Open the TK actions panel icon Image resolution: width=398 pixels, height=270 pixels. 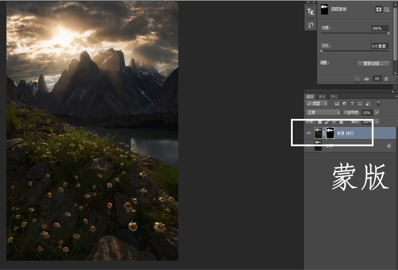[x=310, y=12]
